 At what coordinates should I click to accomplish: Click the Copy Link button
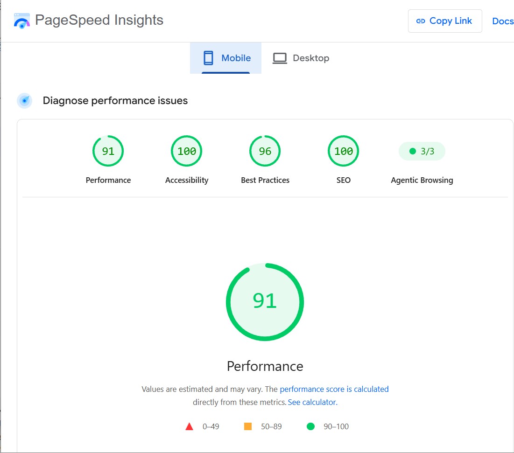(445, 21)
